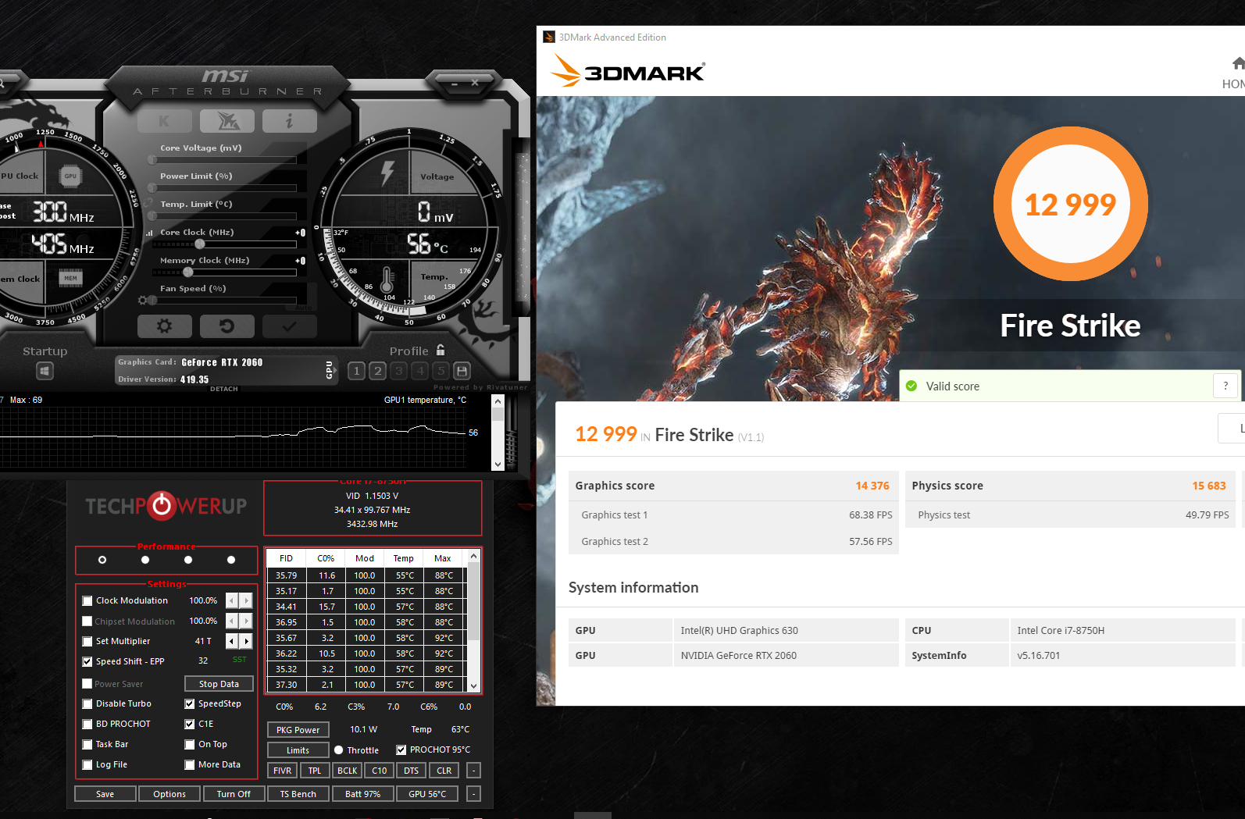
Task: Enable the On Top checkbox
Action: coord(190,745)
